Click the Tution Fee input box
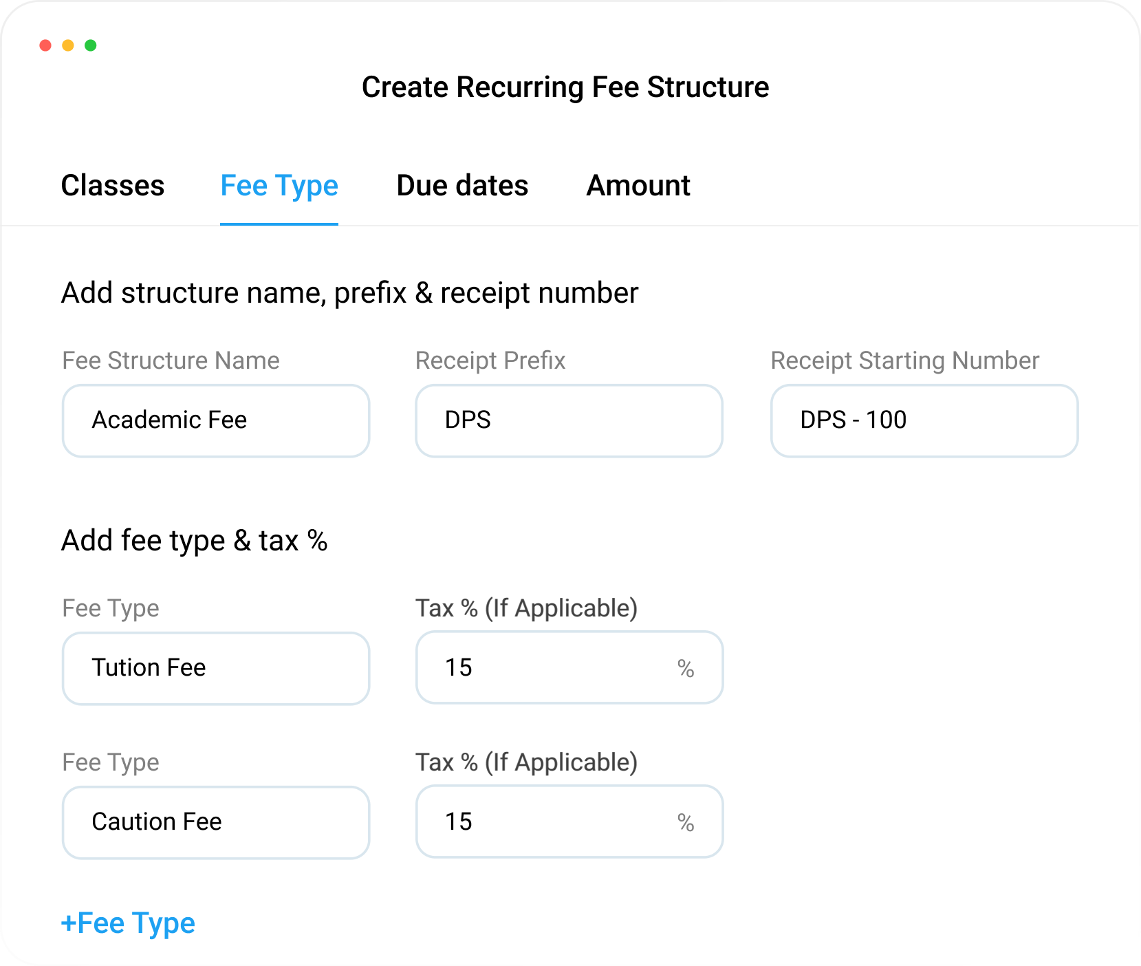This screenshot has height=966, width=1141. click(216, 668)
